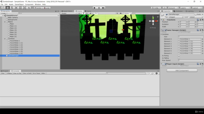The width and height of the screenshot is (204, 114).
Task: Open Game Manager script help icon
Action: (x=198, y=30)
